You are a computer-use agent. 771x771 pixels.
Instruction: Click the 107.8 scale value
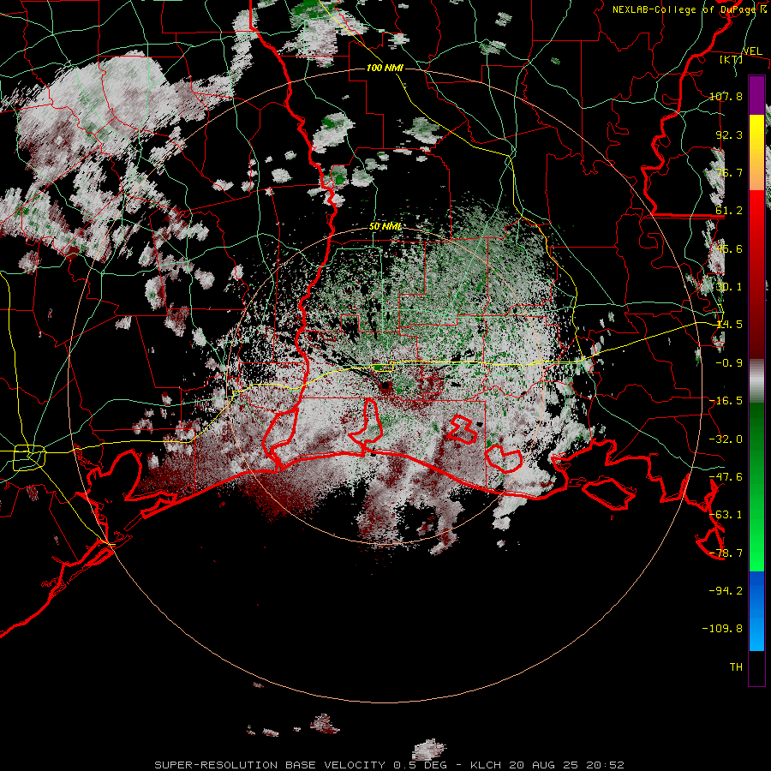pyautogui.click(x=726, y=96)
